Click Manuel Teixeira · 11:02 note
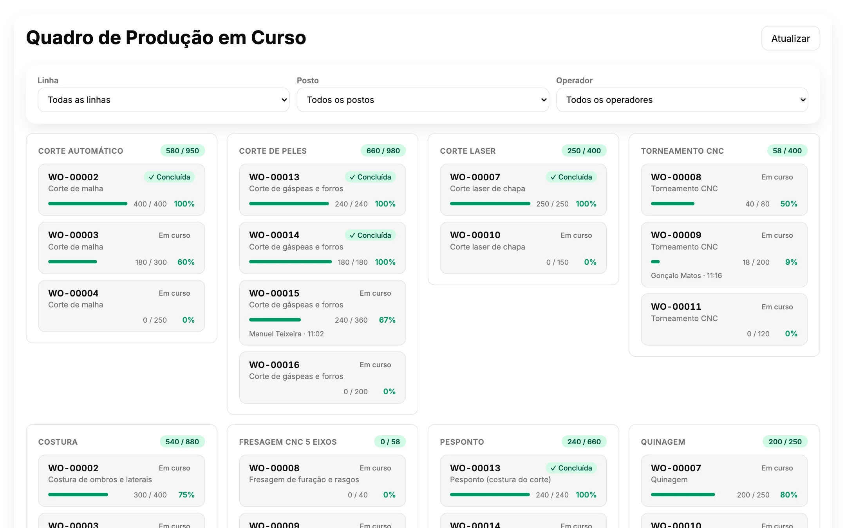Image resolution: width=846 pixels, height=528 pixels. (x=286, y=334)
